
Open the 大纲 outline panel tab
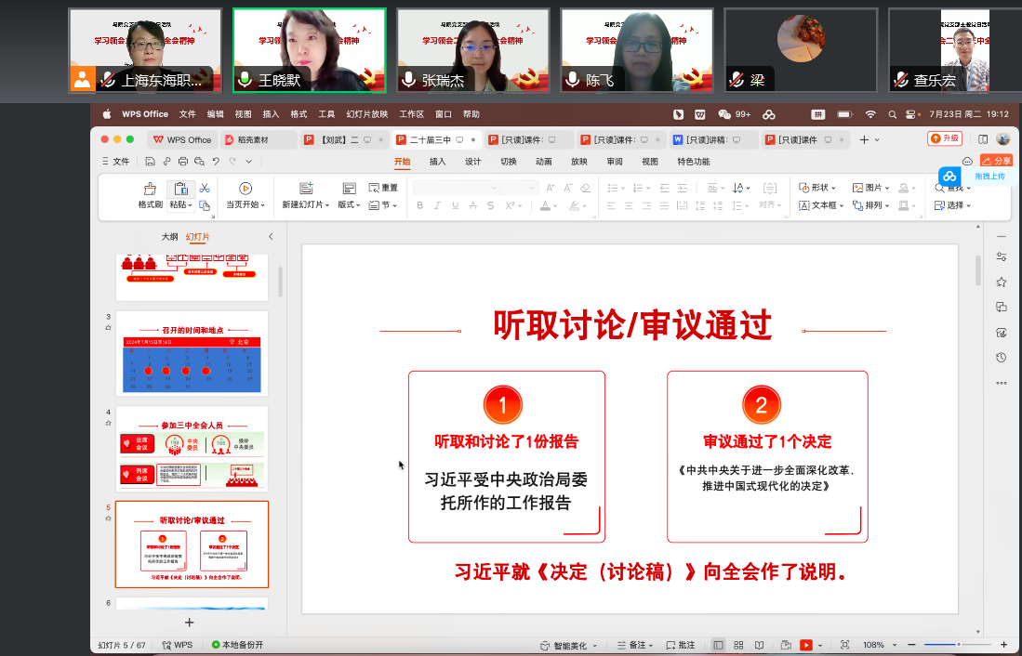pos(169,237)
